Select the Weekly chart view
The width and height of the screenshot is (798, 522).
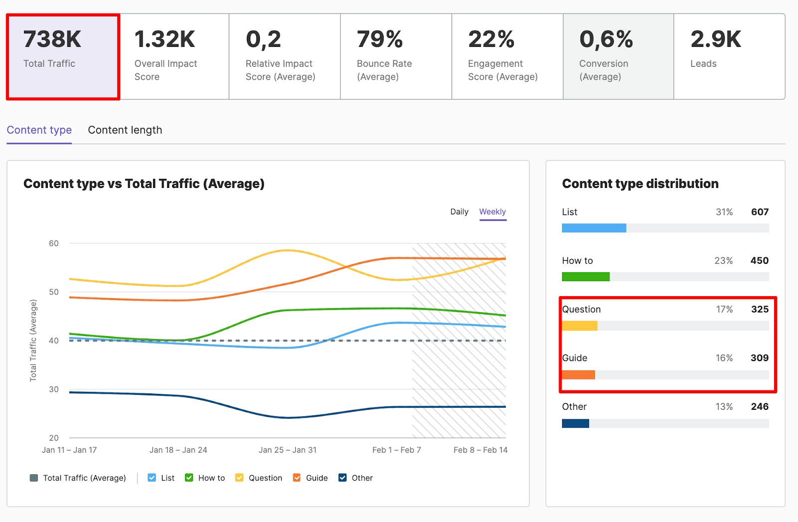tap(492, 211)
